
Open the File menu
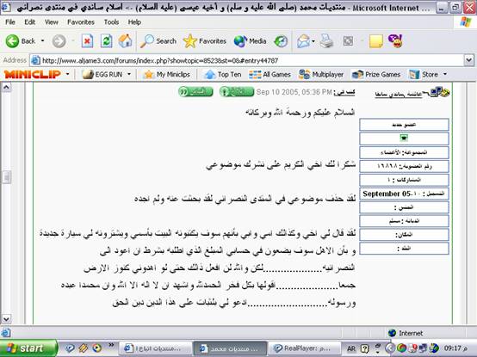10,22
